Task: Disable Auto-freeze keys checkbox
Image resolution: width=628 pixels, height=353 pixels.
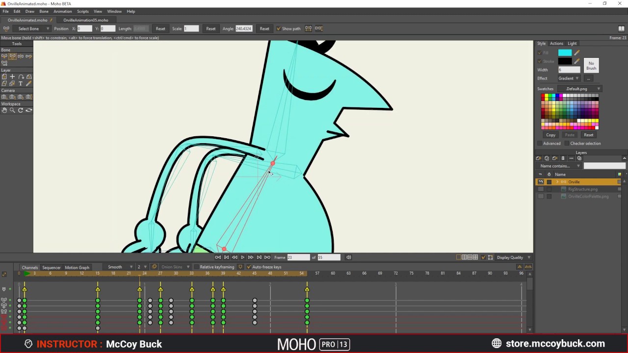Action: (249, 267)
